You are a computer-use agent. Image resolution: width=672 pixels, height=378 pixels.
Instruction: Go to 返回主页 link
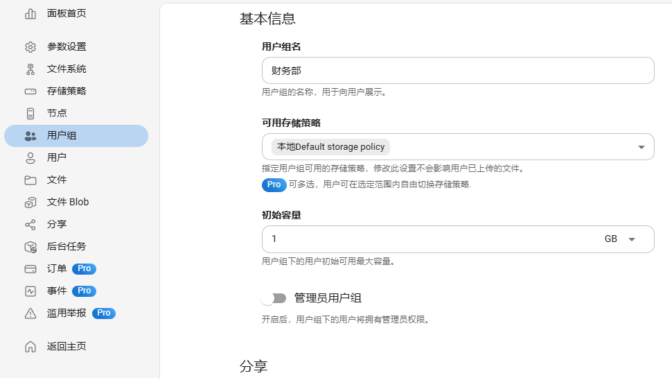click(x=76, y=346)
